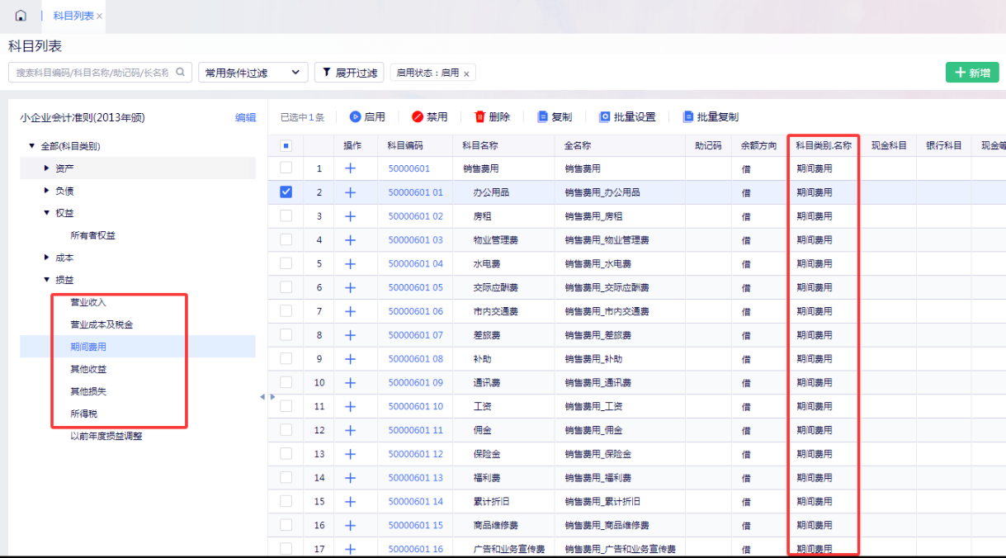The image size is (1006, 558).
Task: Check the 交际应酬费 row checkbox
Action: [x=286, y=286]
